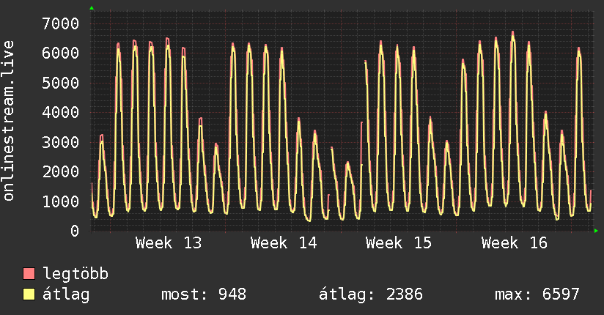Image resolution: width=604 pixels, height=315 pixels.
Task: Click the 3000 y-axis label
Action: (x=61, y=142)
